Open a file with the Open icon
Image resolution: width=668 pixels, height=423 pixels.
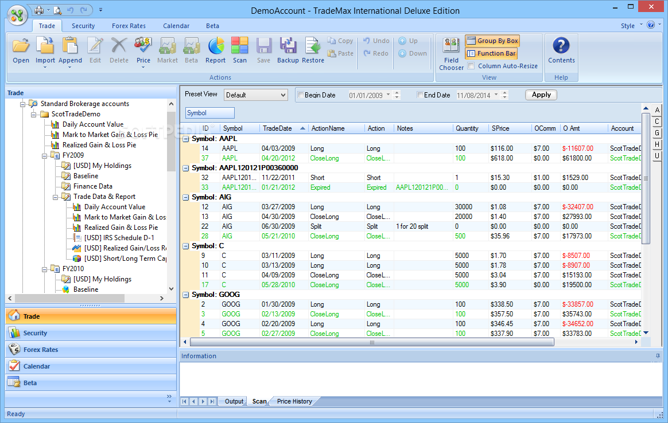(21, 50)
